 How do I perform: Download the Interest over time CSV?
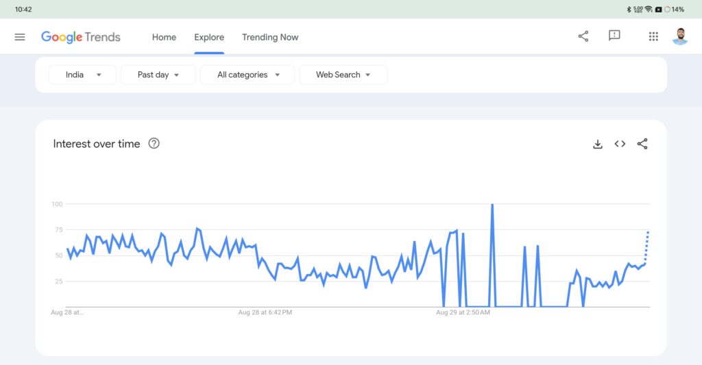[598, 144]
